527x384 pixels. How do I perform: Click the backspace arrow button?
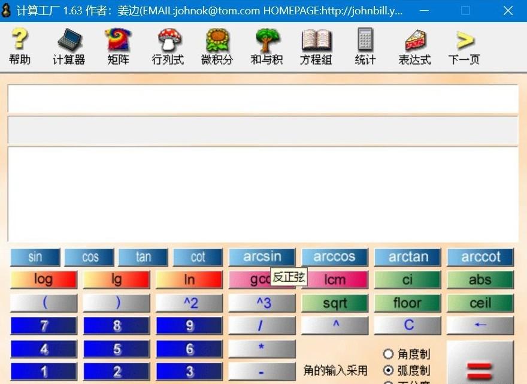point(480,325)
